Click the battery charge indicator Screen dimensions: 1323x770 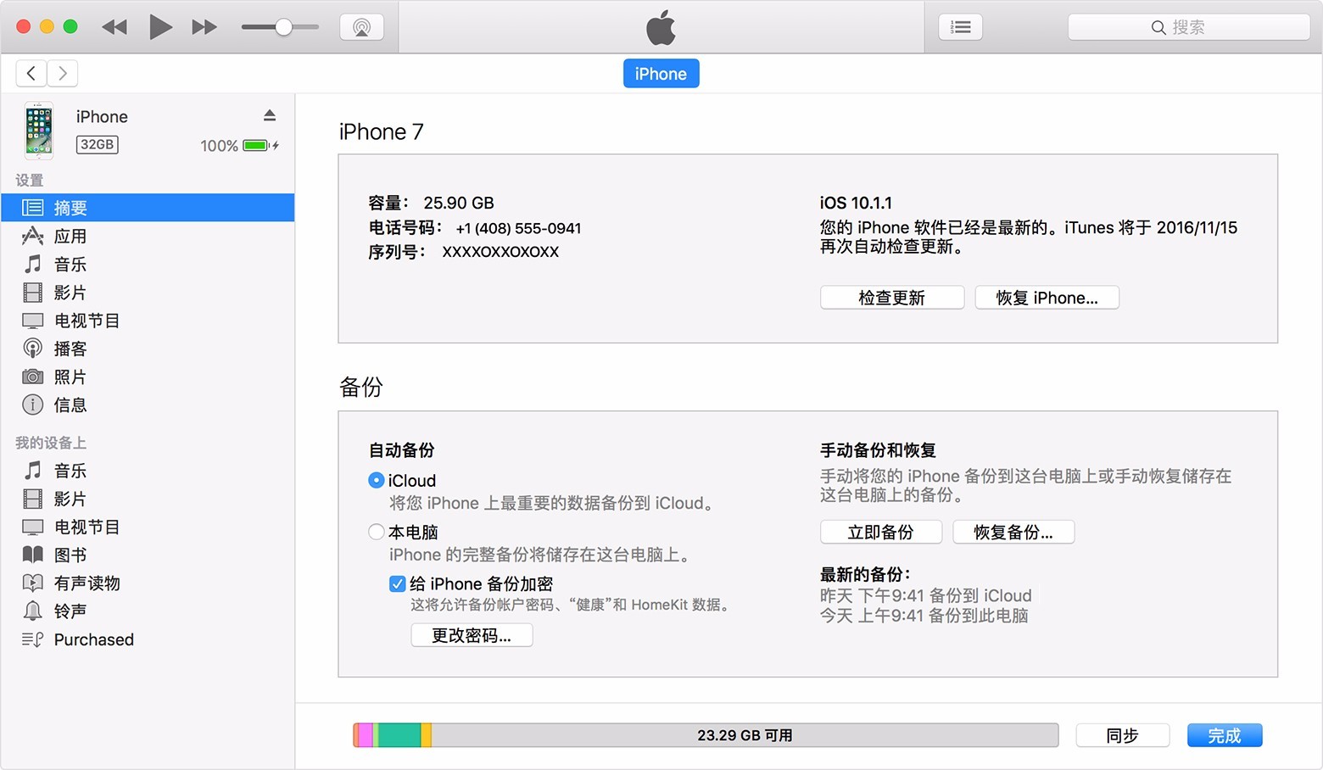tap(257, 145)
